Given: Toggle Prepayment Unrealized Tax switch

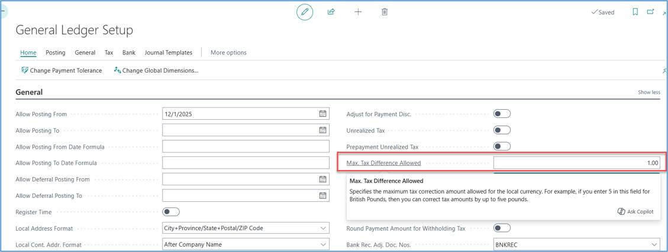Looking at the screenshot, I should [502, 146].
